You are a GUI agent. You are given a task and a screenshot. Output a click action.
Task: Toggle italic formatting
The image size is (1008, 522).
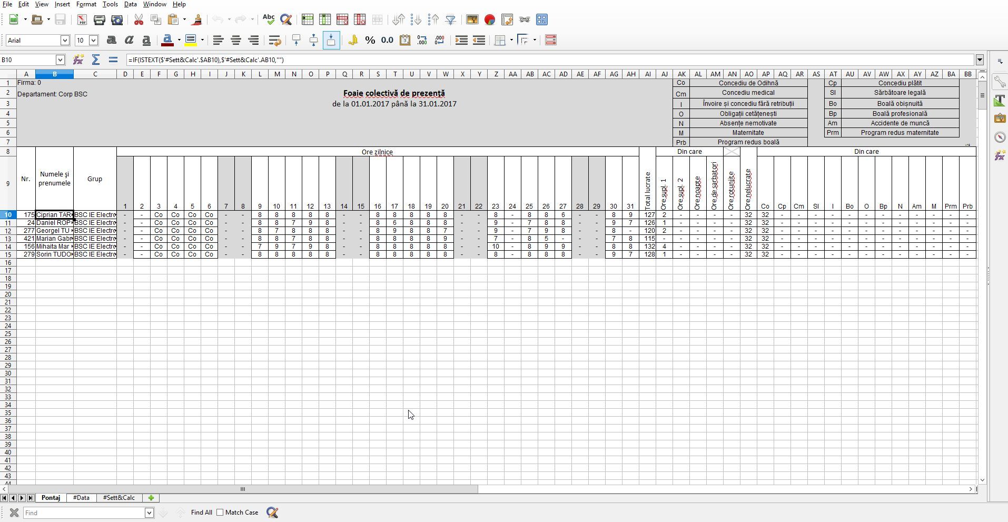[x=129, y=40]
